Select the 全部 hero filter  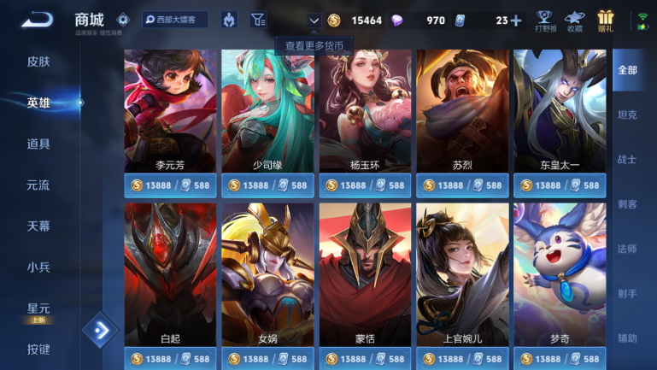(x=627, y=70)
